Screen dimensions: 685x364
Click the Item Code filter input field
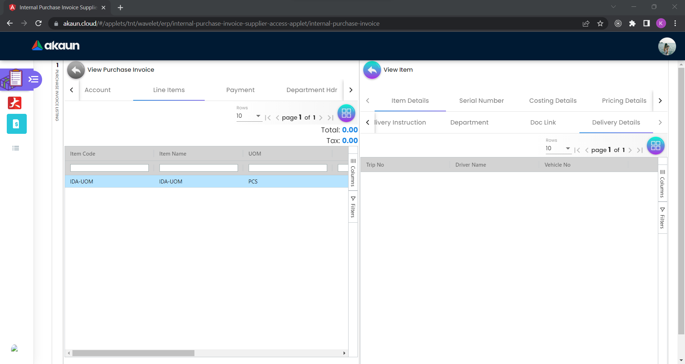coord(109,168)
